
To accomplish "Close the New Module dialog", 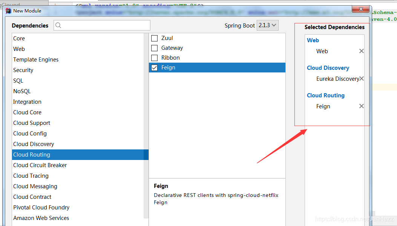I will point(360,9).
